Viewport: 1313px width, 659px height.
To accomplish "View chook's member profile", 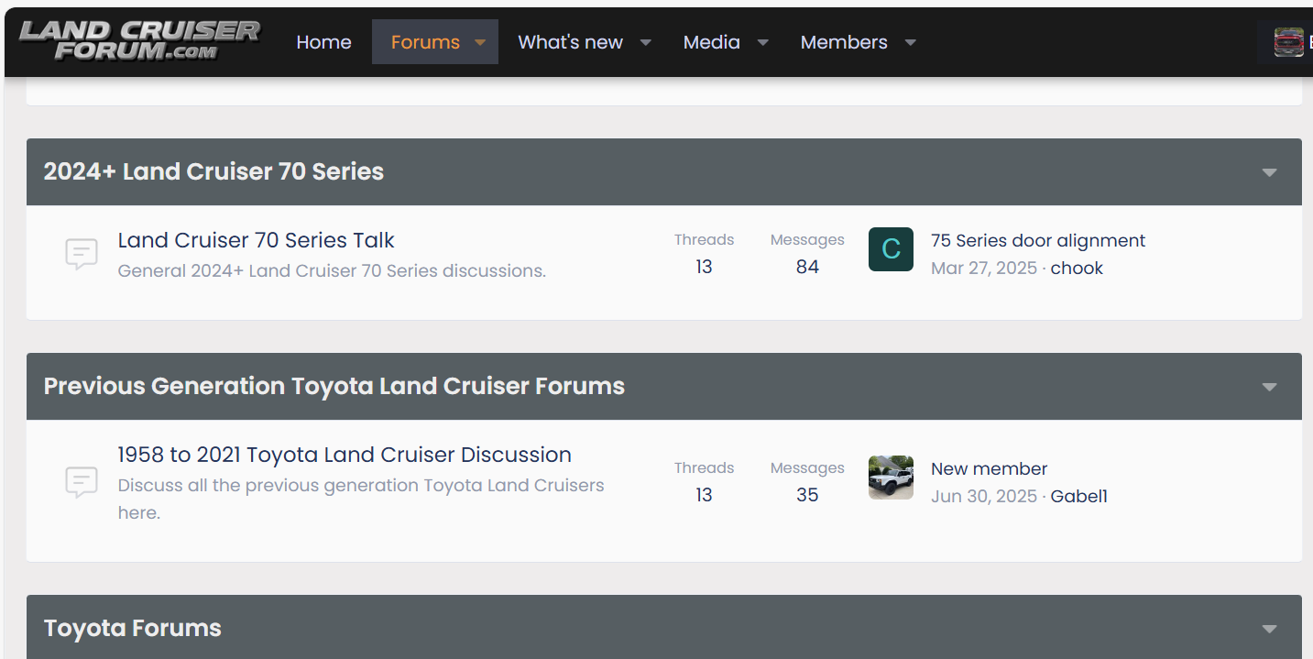I will pos(1077,269).
